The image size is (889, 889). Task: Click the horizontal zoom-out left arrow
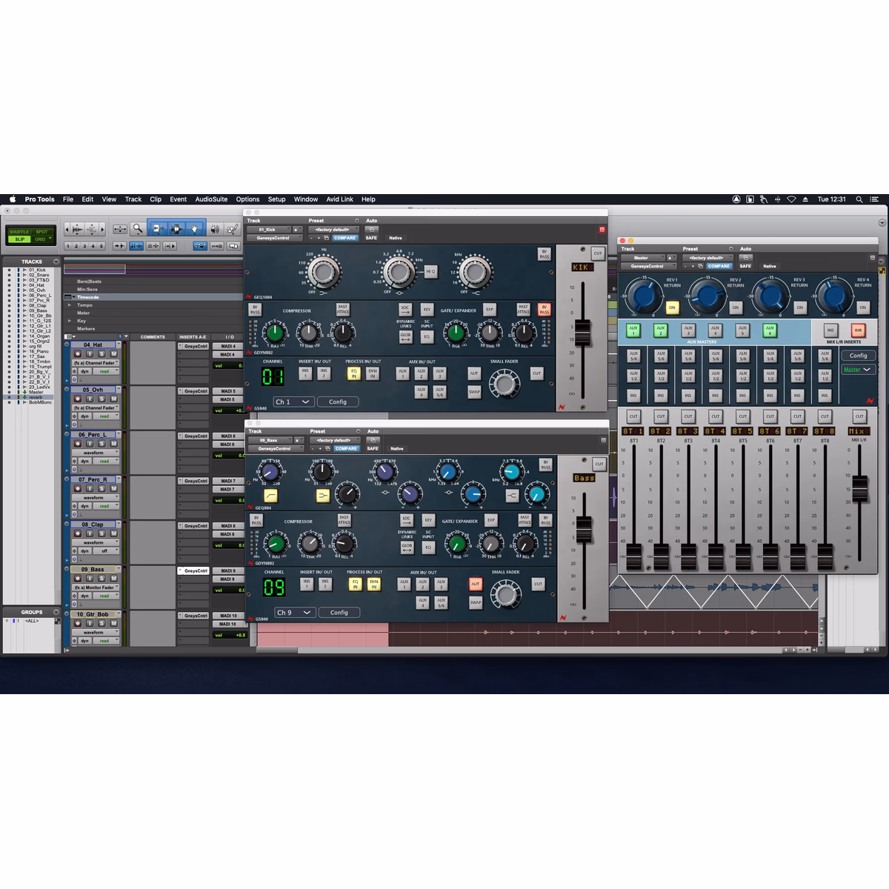click(x=67, y=229)
